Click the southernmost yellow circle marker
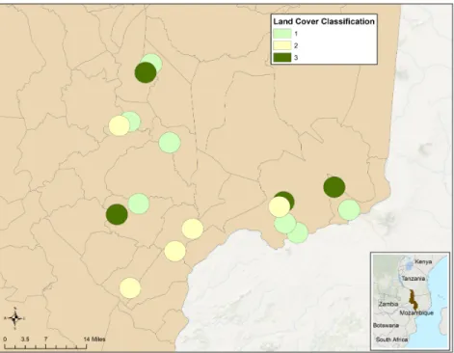The image size is (454, 353). coord(130,287)
